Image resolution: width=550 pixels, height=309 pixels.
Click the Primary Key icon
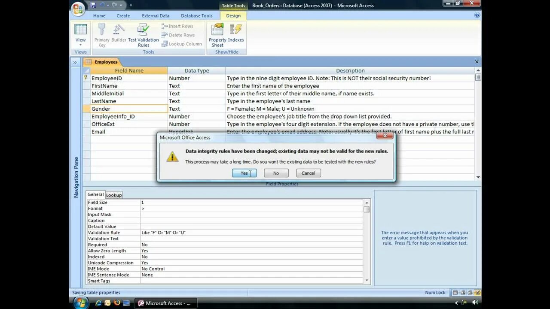point(102,30)
